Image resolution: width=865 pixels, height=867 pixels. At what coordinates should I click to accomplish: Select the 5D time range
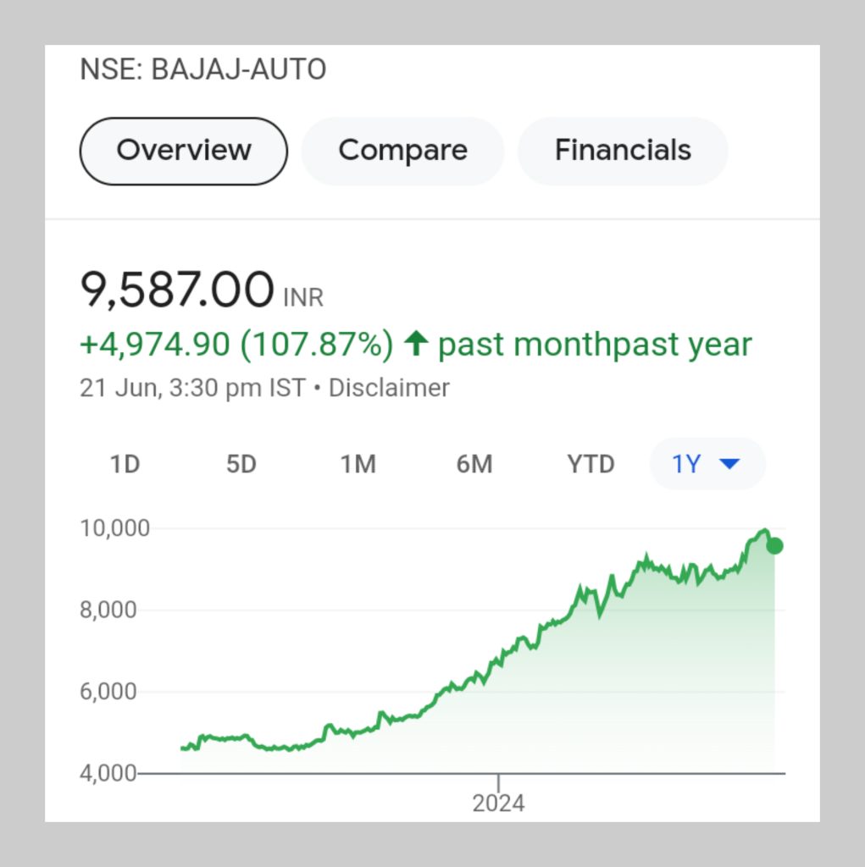point(241,464)
